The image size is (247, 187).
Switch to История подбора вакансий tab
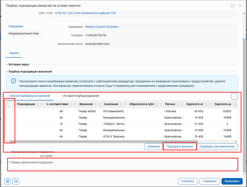coord(81,96)
